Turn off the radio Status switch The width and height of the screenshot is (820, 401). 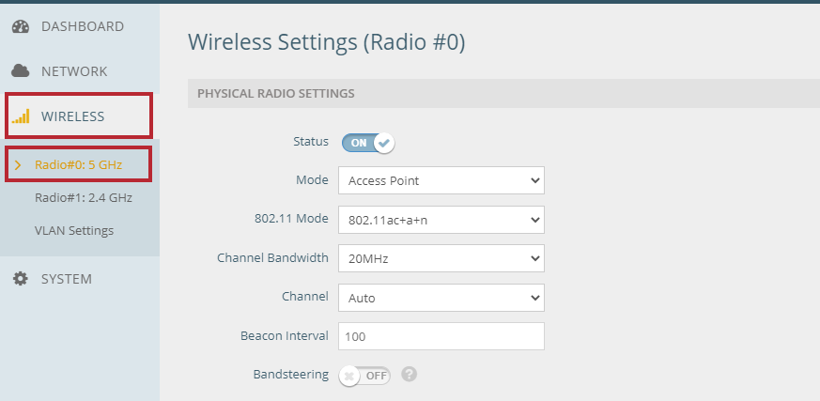tap(367, 143)
